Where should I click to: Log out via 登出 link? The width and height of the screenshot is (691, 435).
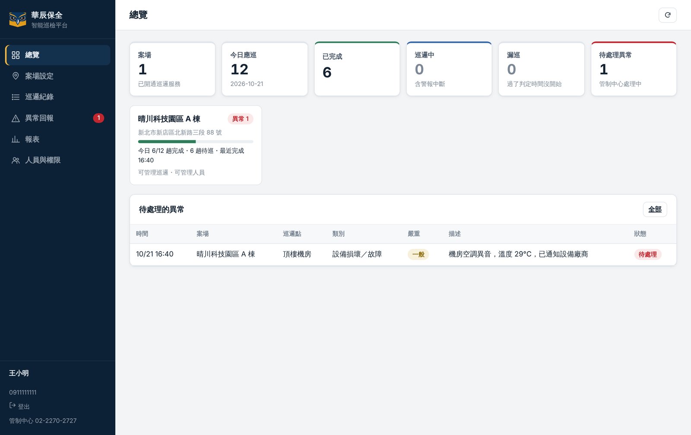tap(19, 406)
